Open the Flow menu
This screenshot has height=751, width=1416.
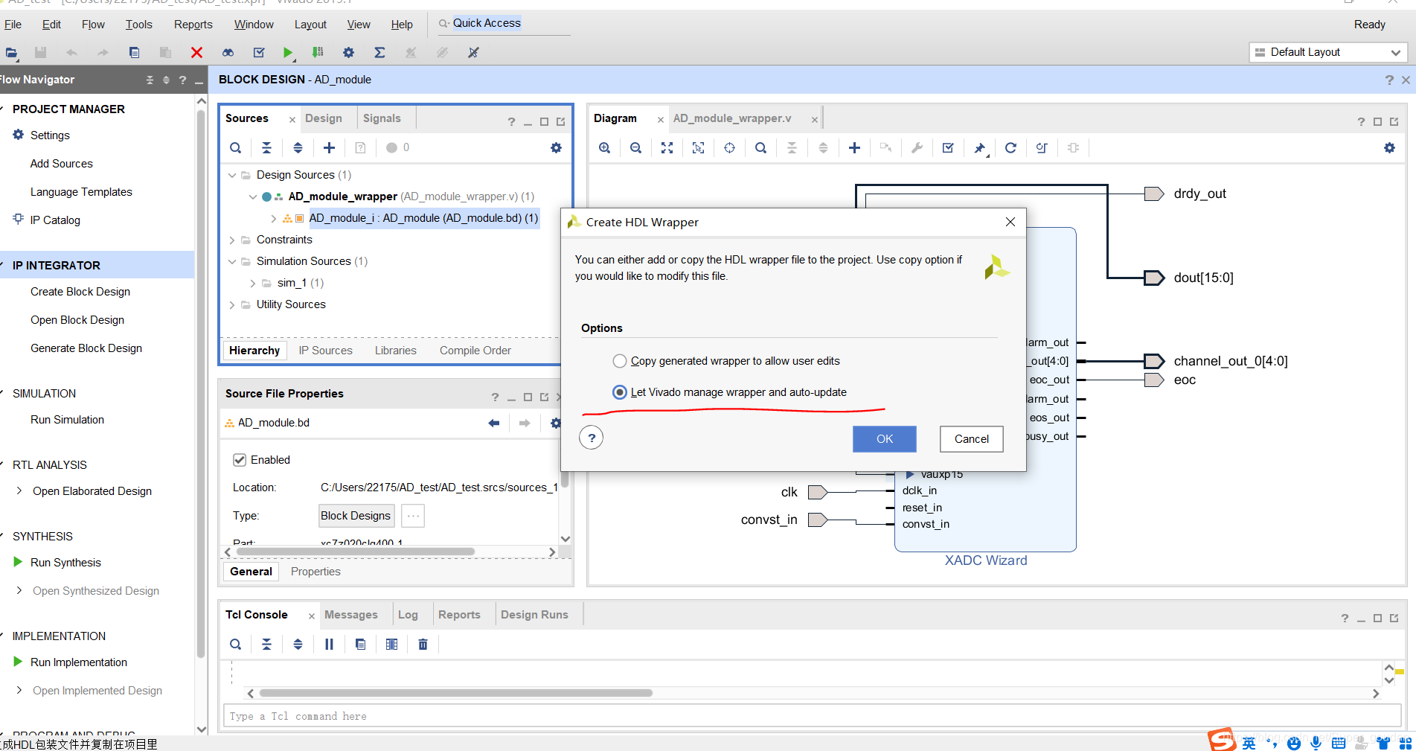click(x=93, y=25)
